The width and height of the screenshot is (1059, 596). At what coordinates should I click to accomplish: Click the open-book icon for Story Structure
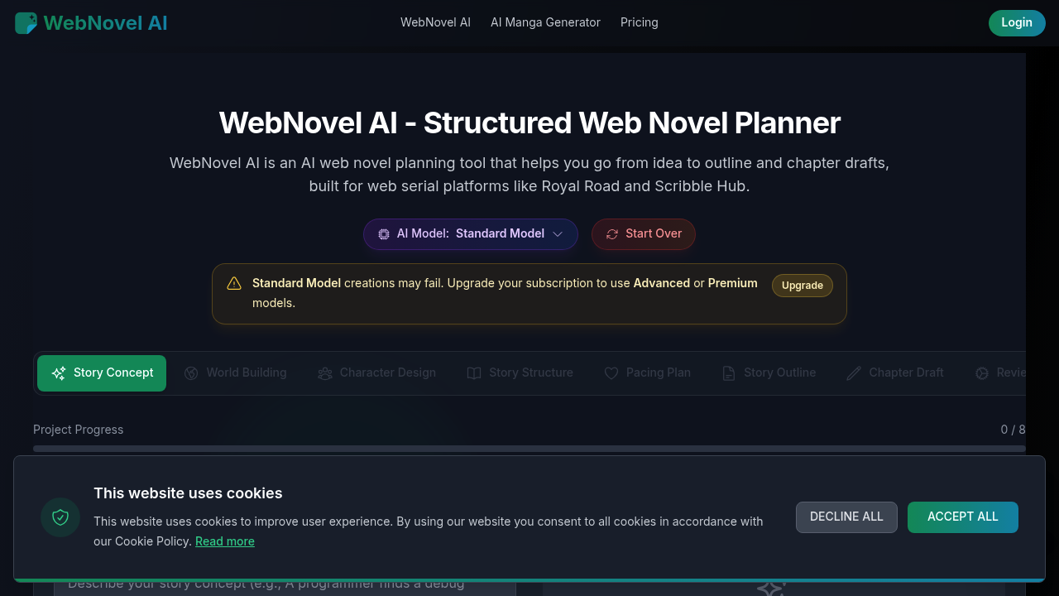point(474,373)
